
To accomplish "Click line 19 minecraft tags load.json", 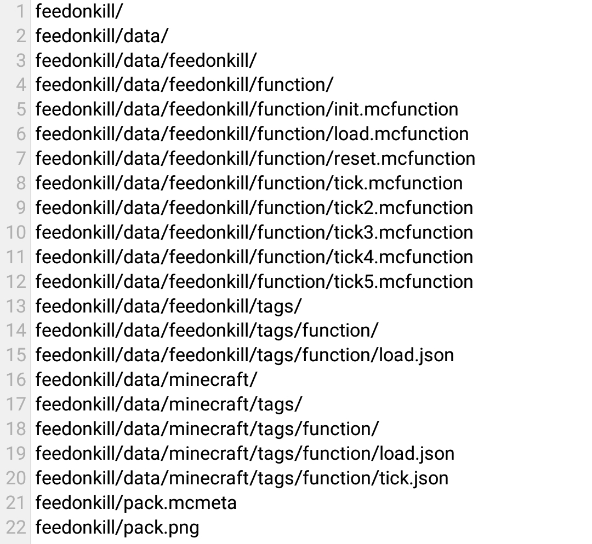I will tap(244, 454).
